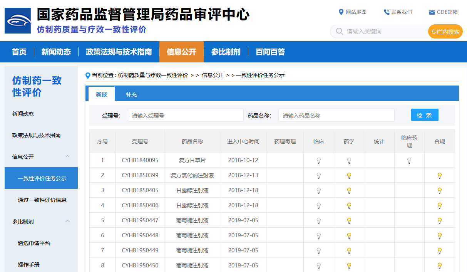Click the magnifier icon in search bar

[x=339, y=31]
